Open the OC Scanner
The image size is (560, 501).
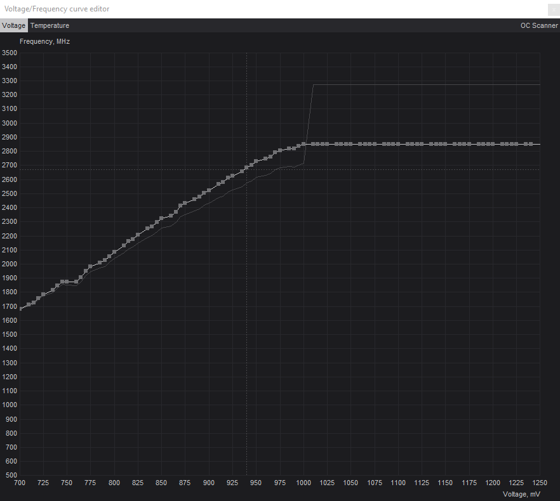[539, 26]
